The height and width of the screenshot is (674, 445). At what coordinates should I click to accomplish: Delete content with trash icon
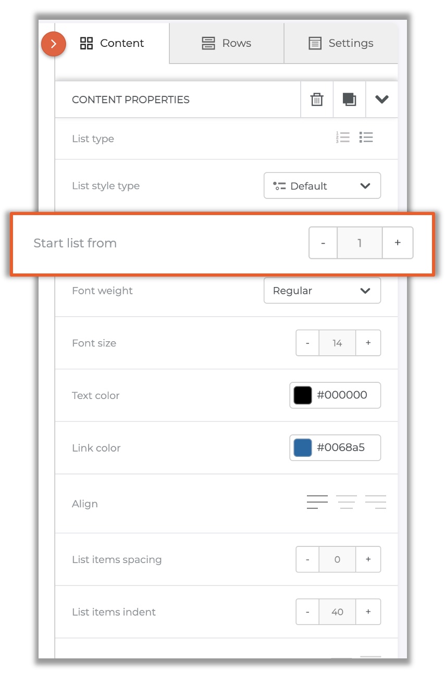(x=317, y=99)
